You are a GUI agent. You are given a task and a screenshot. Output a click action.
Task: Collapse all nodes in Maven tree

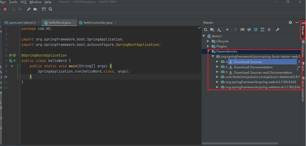(269, 30)
